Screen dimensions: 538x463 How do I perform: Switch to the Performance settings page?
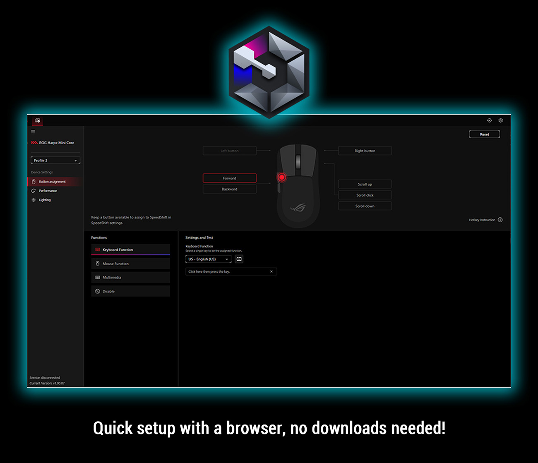click(48, 191)
